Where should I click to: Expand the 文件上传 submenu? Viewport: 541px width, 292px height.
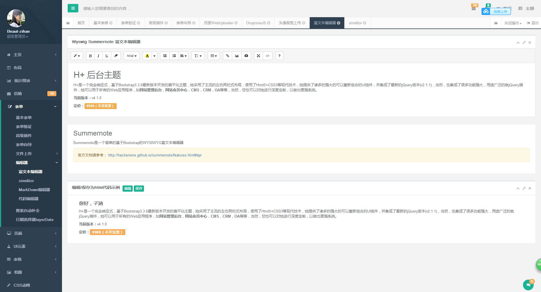[32, 154]
